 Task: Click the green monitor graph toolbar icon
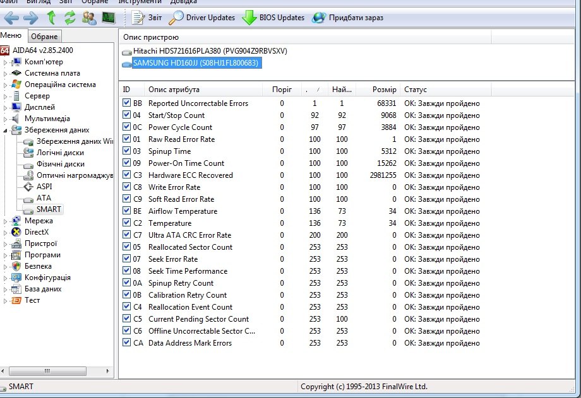(108, 18)
